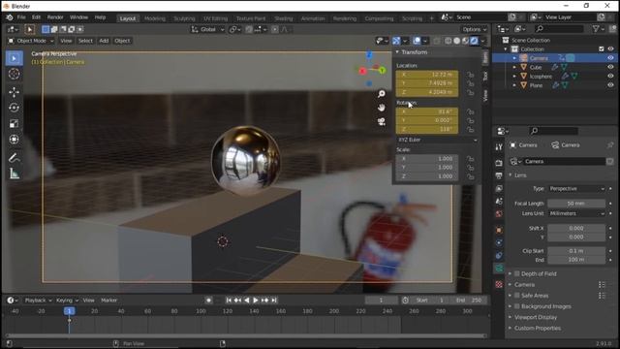The height and width of the screenshot is (349, 620).
Task: Lock the Location X value
Action: (x=470, y=75)
